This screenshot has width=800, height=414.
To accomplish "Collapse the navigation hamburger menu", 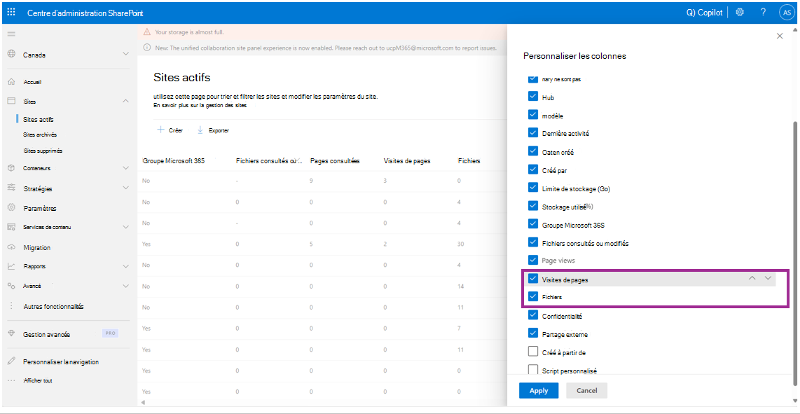I will [x=11, y=34].
